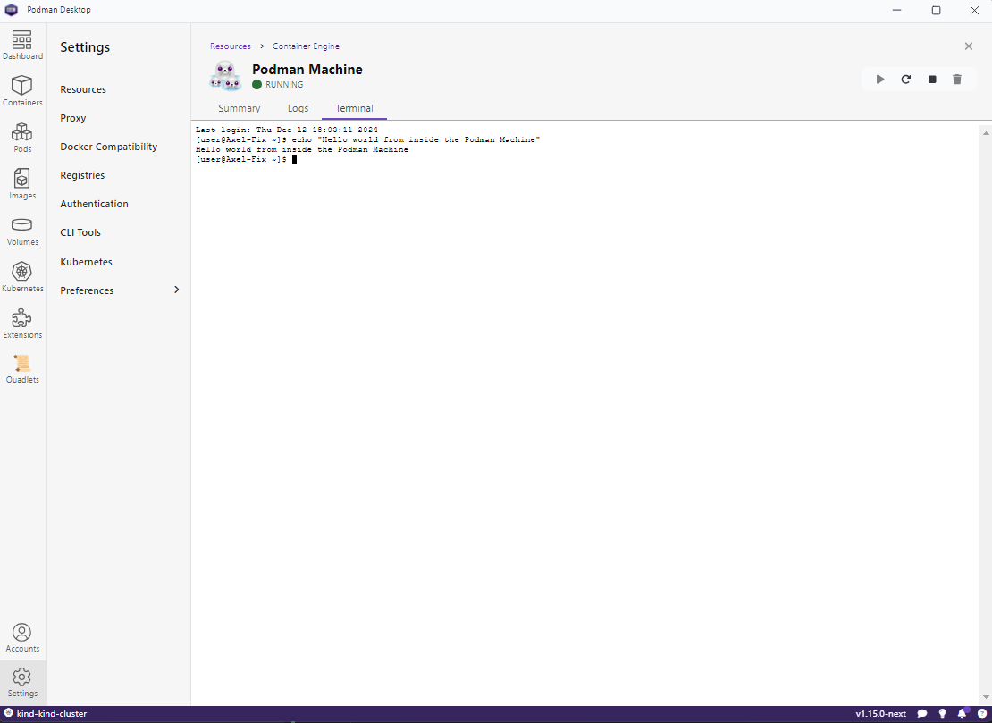
Task: Delete the Podman Machine
Action: [x=957, y=79]
